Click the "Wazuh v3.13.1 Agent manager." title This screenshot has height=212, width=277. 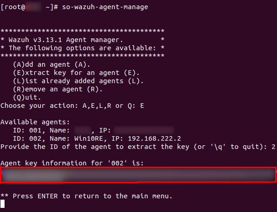coord(66,40)
